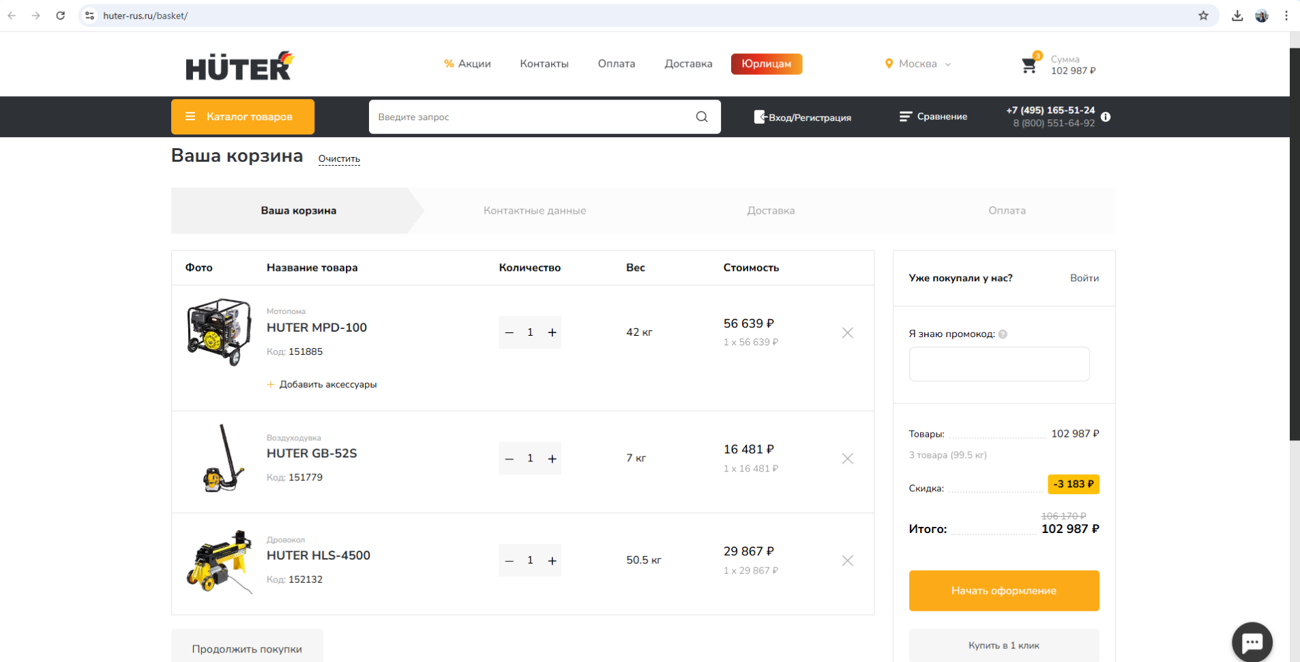Click the phone number +7 (495) 165-51-24

(1050, 110)
